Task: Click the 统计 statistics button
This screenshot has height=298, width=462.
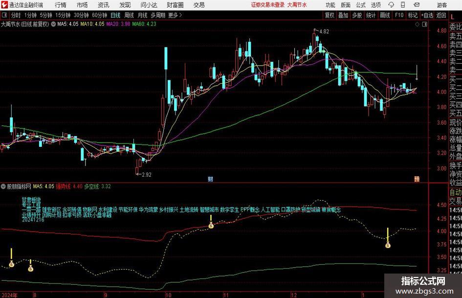Action: point(371,15)
